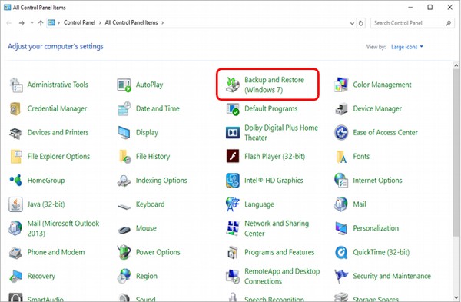This screenshot has height=302, width=461.
Task: Open the File History icon
Action: pyautogui.click(x=124, y=157)
